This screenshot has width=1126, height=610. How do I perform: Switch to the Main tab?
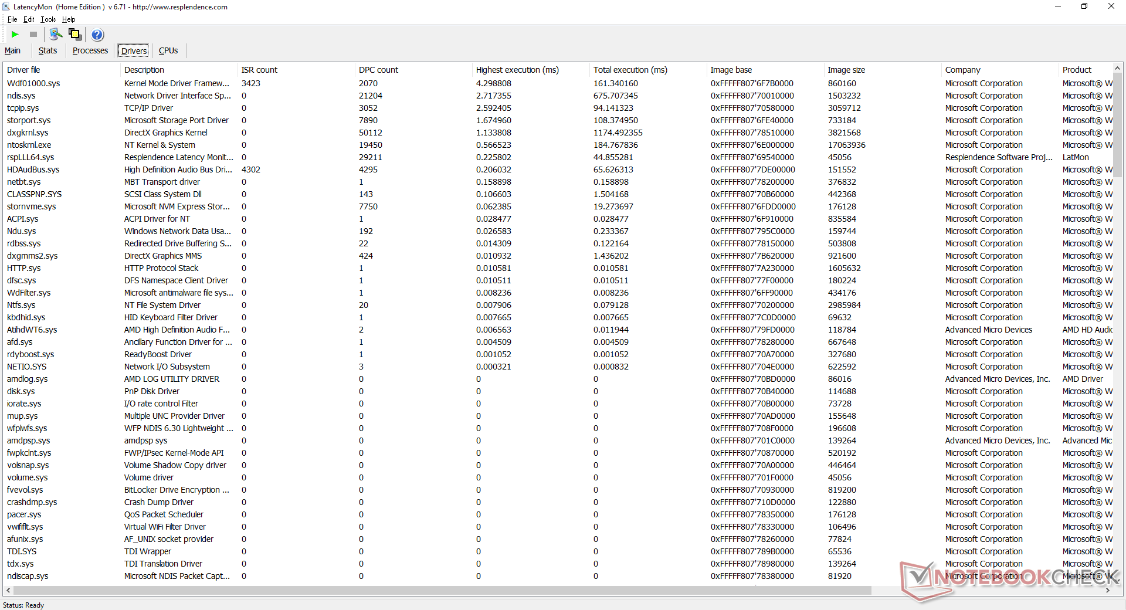12,51
